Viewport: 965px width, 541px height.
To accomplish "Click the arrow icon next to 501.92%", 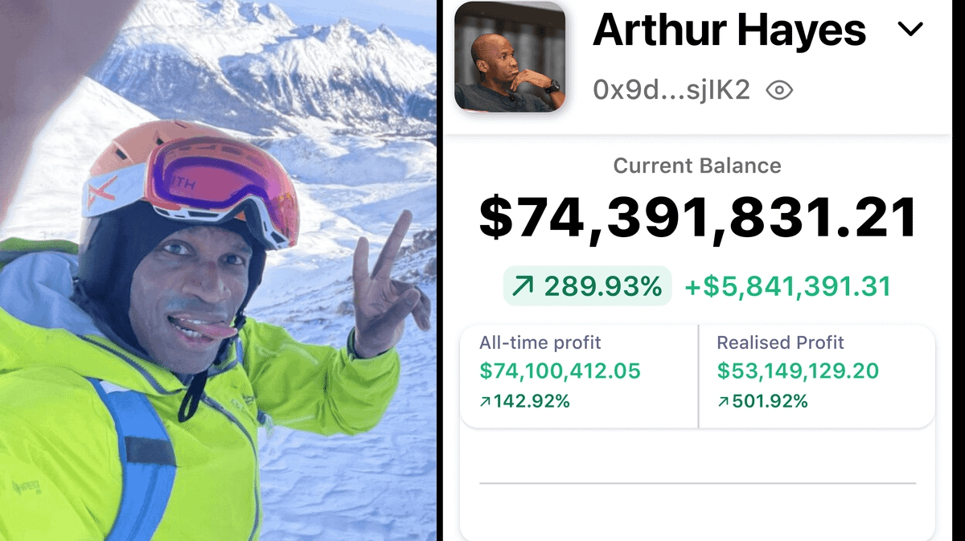I will pyautogui.click(x=723, y=401).
